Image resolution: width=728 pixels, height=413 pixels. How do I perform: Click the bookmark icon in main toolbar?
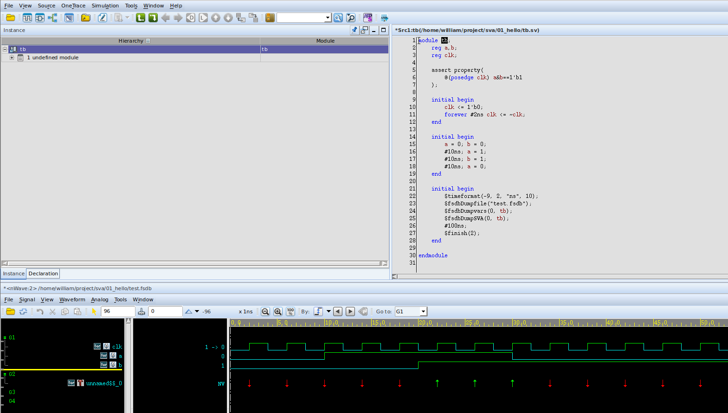270,18
